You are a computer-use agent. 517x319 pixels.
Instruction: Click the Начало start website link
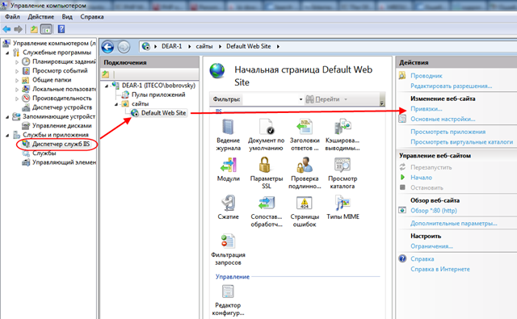[421, 178]
